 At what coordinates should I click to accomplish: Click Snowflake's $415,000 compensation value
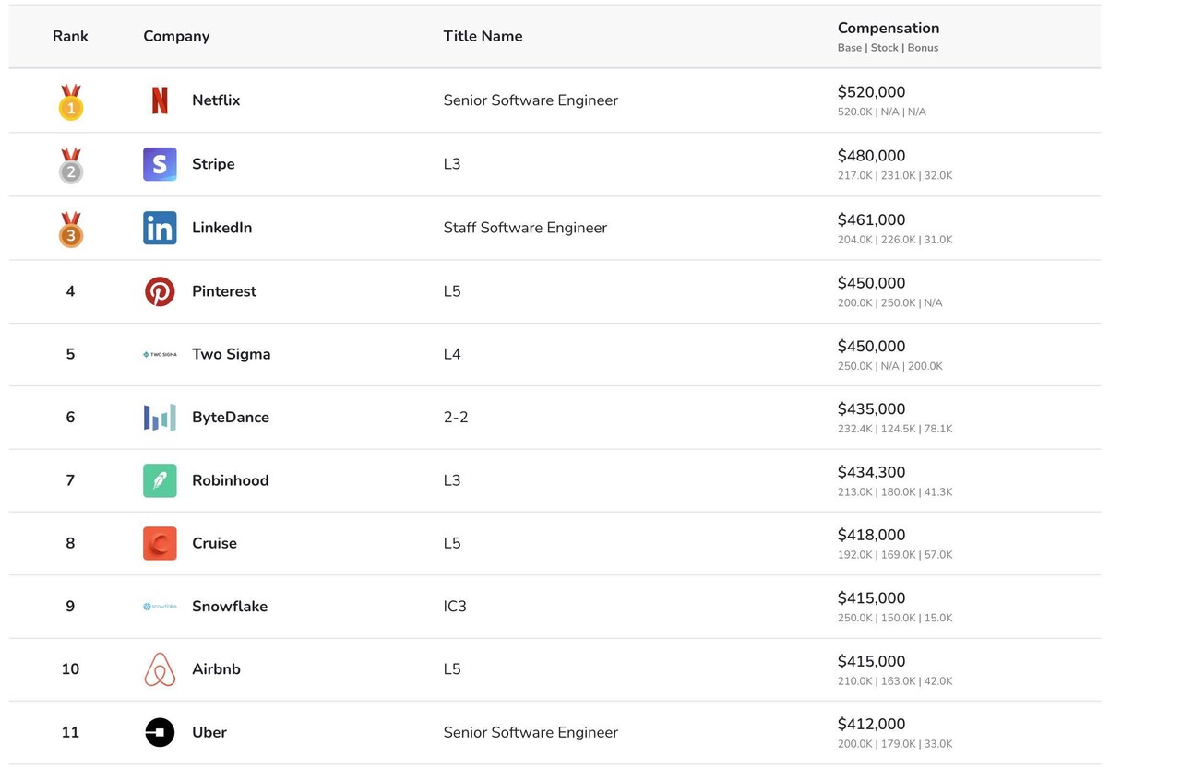pyautogui.click(x=871, y=597)
